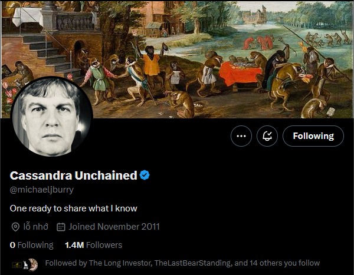Open the 1.4M Followers list

point(93,245)
